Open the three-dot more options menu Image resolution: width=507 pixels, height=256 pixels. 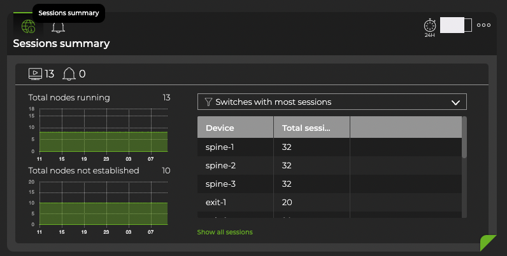coord(483,25)
